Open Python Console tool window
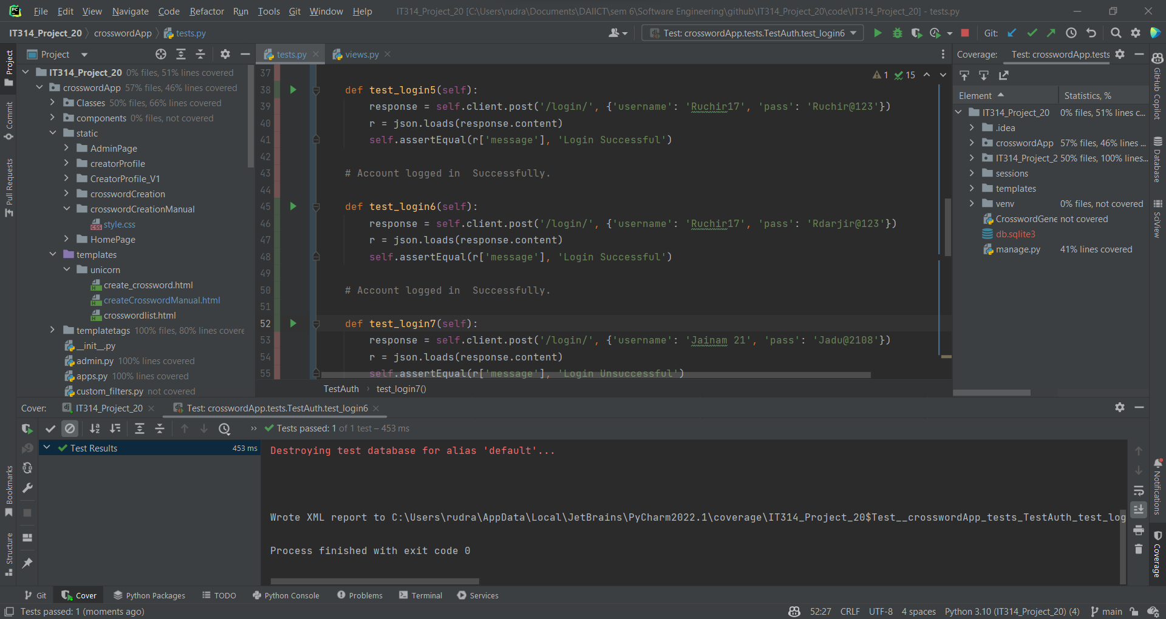This screenshot has height=619, width=1166. [285, 595]
